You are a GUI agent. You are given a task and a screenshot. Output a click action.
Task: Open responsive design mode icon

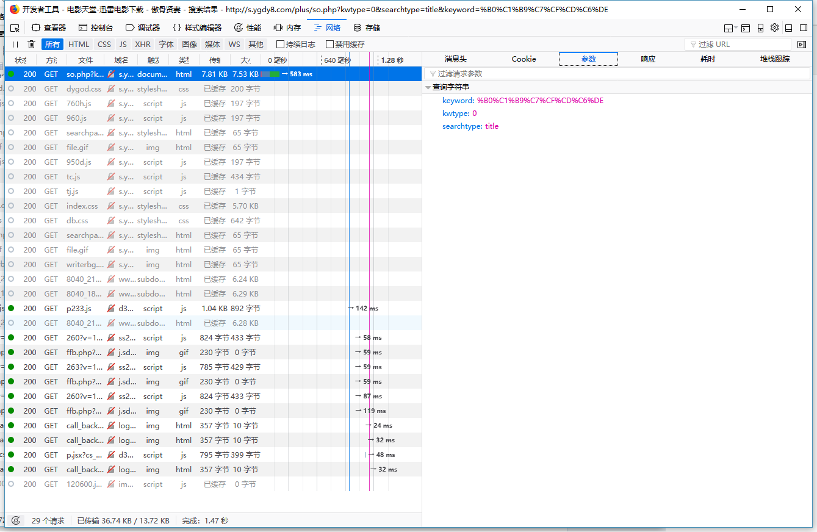click(x=760, y=28)
